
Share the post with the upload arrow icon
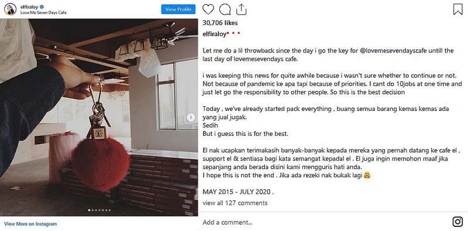pos(241,9)
